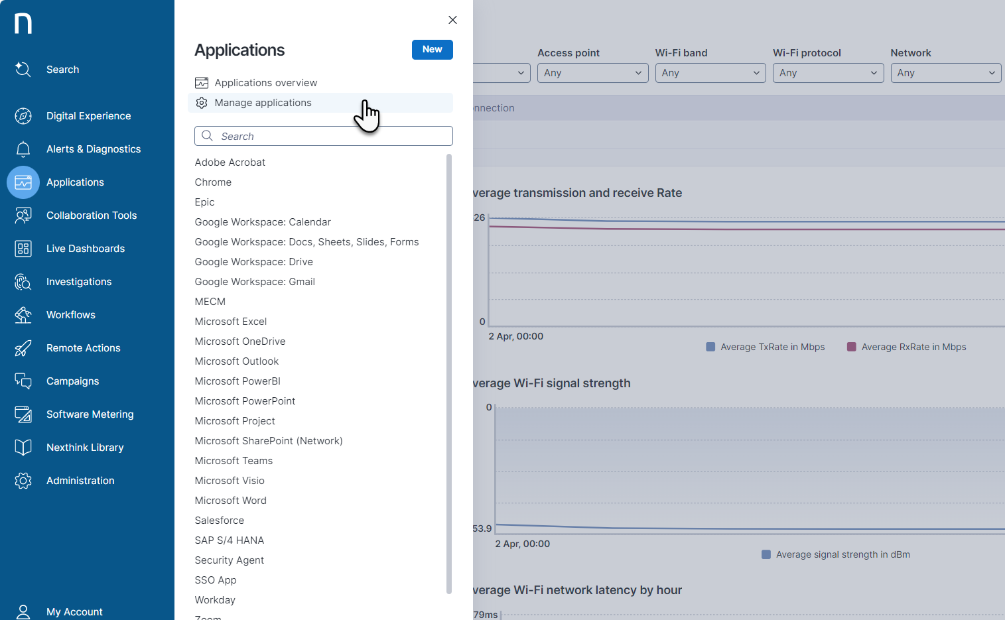This screenshot has height=620, width=1005.
Task: Select Chrome in the application list
Action: tap(213, 182)
